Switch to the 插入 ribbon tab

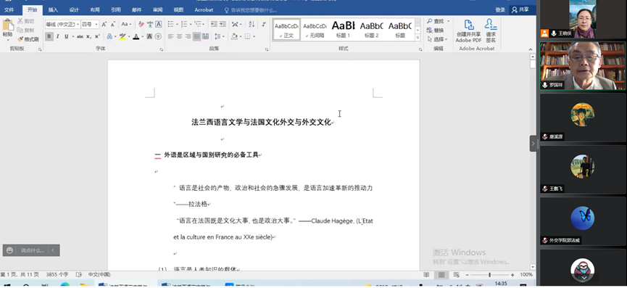[x=53, y=10]
